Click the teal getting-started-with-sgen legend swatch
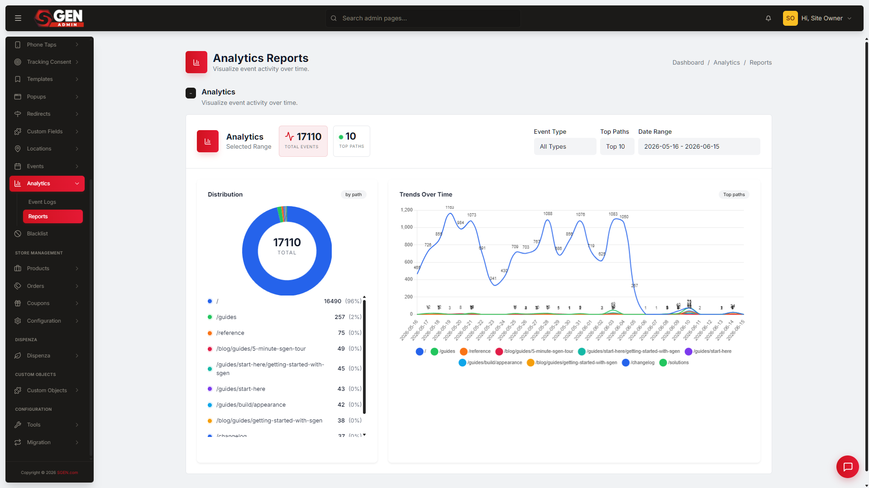This screenshot has width=869, height=488. point(582,352)
